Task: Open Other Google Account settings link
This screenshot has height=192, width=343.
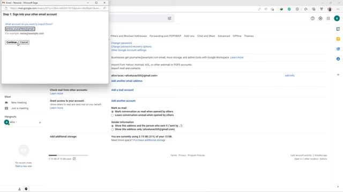Action: click(129, 50)
